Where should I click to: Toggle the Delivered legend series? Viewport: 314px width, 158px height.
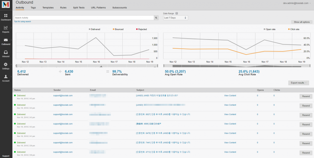[x=95, y=29]
